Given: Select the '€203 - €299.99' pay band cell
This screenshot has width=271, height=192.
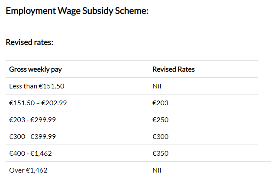Looking at the screenshot, I should click(35, 120).
